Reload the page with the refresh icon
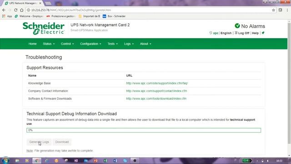Viewport: 291px width, 164px height. pyautogui.click(x=16, y=10)
